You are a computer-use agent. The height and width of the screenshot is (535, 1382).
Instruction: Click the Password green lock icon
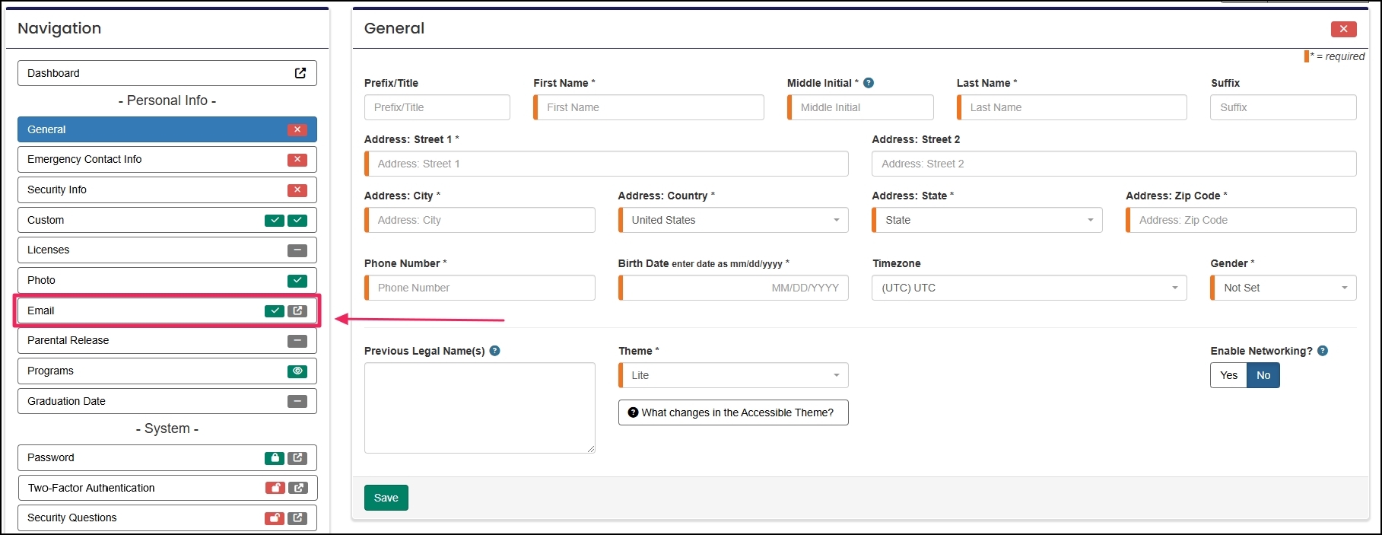274,458
